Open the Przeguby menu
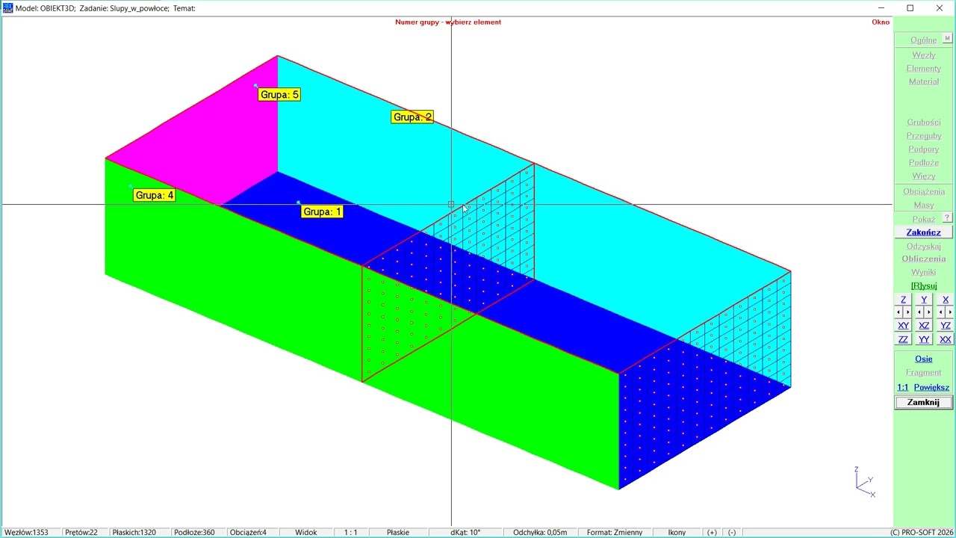 coord(924,136)
